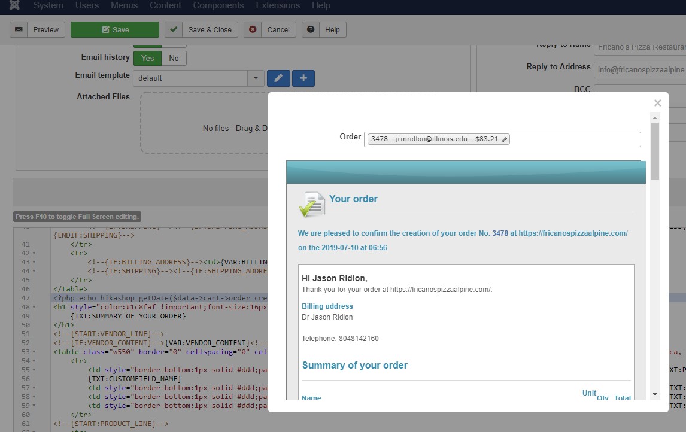Image resolution: width=686 pixels, height=432 pixels.
Task: Set Email history to No
Action: tap(174, 58)
